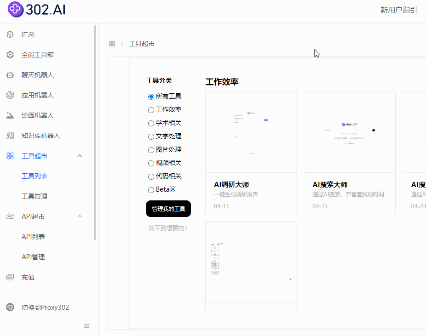This screenshot has width=426, height=336.
Task: Click the 一键生成调研报告 description
Action: [x=236, y=194]
